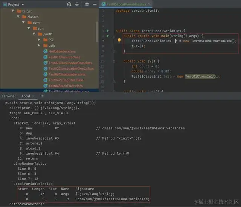The width and height of the screenshot is (241, 207).
Task: Collapse the com folder arrow
Action: pyautogui.click(x=23, y=23)
